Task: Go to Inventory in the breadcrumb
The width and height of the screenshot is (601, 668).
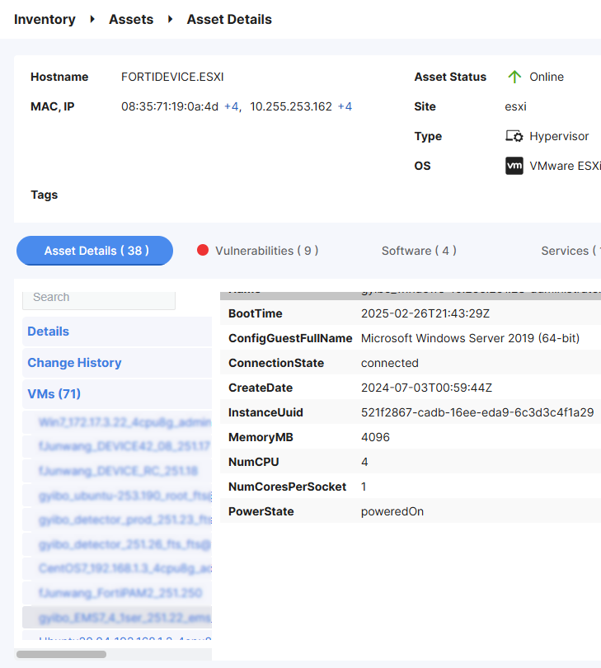Action: coord(45,19)
